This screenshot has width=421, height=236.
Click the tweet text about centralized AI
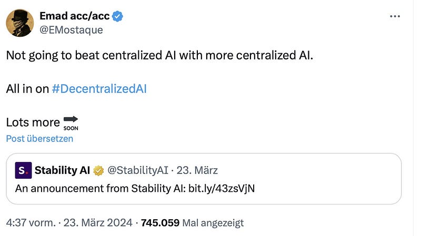point(159,56)
